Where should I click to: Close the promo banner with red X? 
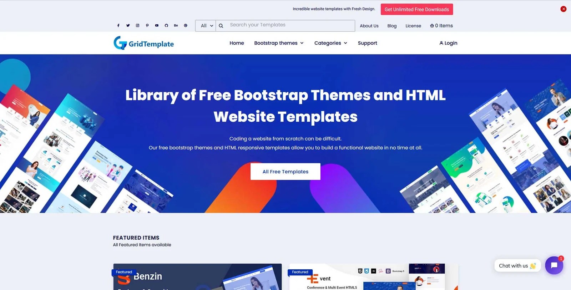click(564, 9)
